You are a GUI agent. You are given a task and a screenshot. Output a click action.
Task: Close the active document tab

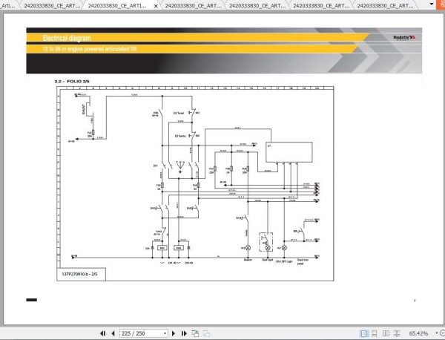(x=156, y=6)
